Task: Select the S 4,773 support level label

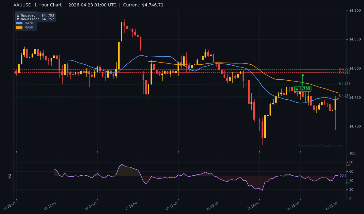Action: pos(344,83)
